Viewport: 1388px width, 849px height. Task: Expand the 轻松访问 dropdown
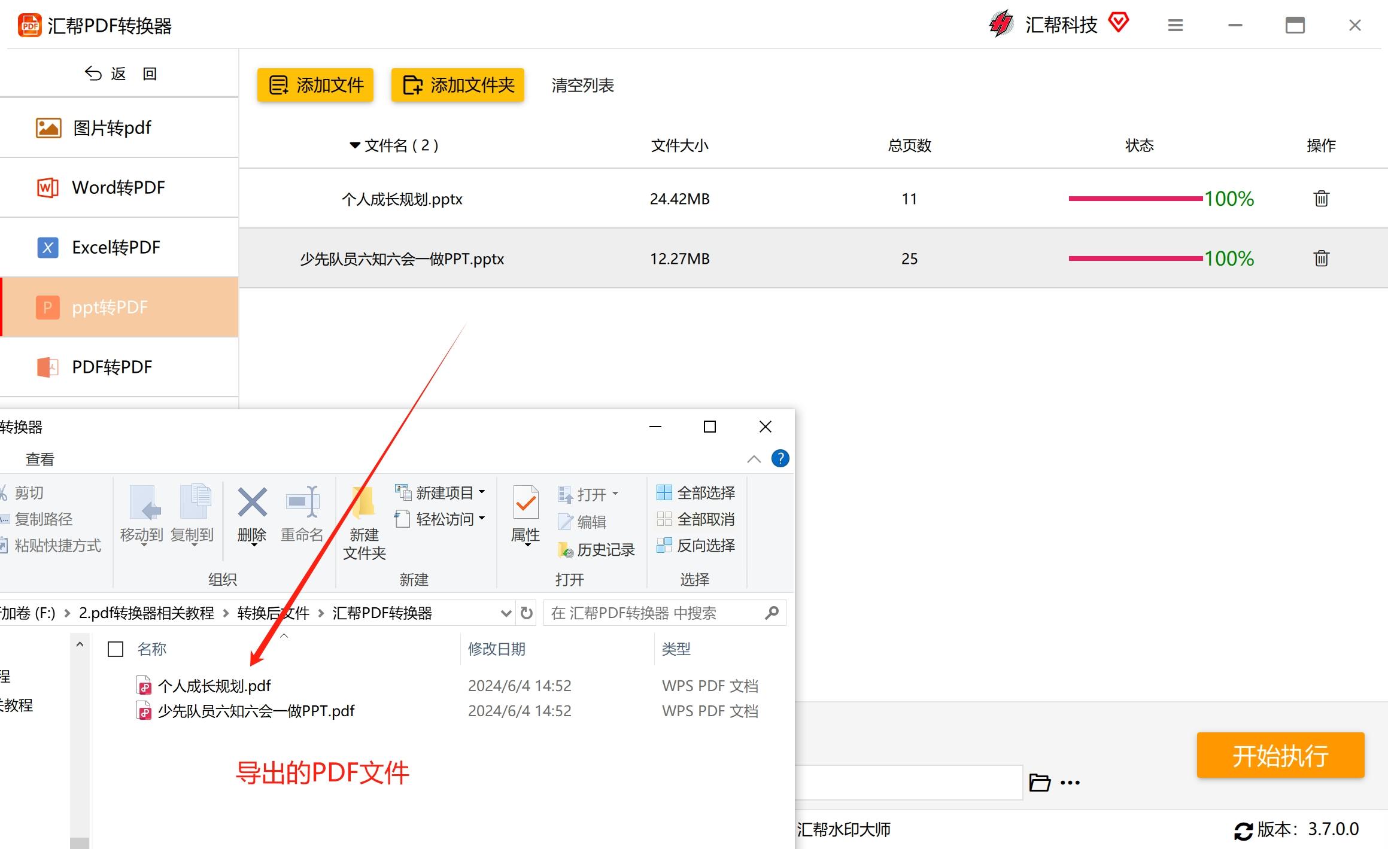click(x=482, y=519)
